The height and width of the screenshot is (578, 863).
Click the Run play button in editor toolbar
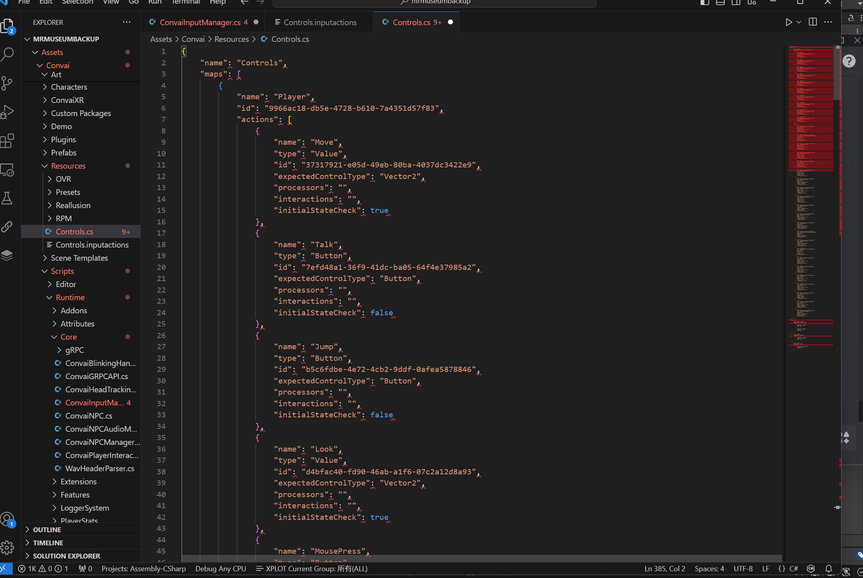788,22
